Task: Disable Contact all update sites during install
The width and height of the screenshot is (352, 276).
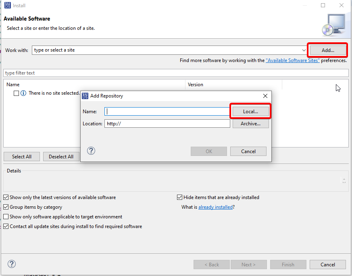Action: point(6,226)
